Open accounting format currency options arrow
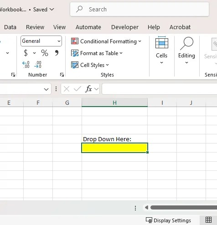217x225 pixels. (34, 53)
